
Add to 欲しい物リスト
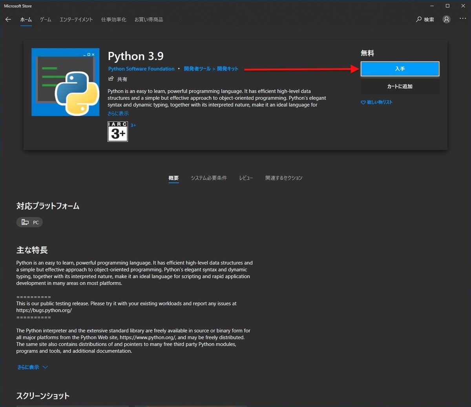coord(380,102)
